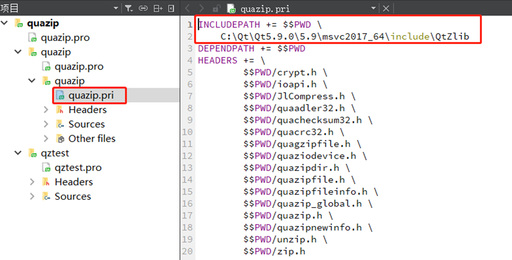
Task: Click the $$PWD/zip.h line
Action: click(274, 251)
